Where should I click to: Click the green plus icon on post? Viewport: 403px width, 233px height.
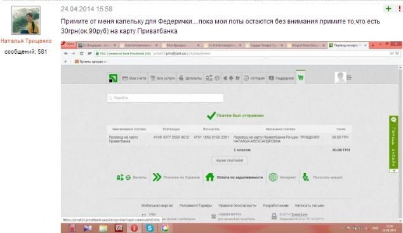point(388,9)
